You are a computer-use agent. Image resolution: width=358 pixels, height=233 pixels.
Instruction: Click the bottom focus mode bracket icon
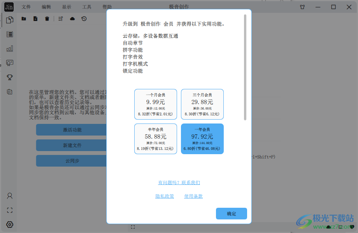click(133, 227)
